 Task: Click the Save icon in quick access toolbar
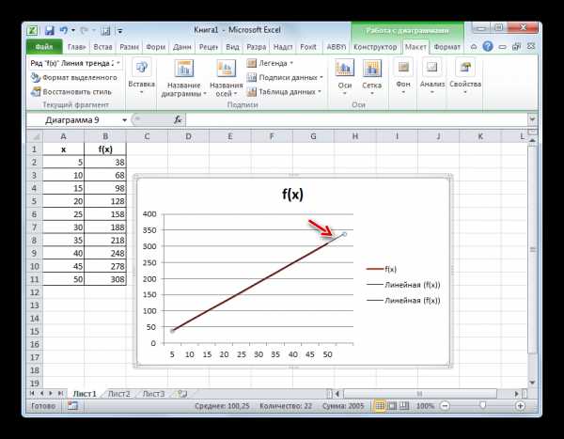(x=49, y=31)
